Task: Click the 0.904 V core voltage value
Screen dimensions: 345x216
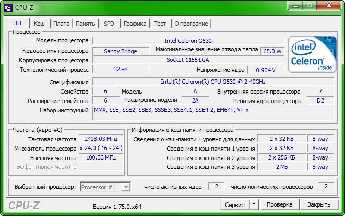Action: coord(266,70)
